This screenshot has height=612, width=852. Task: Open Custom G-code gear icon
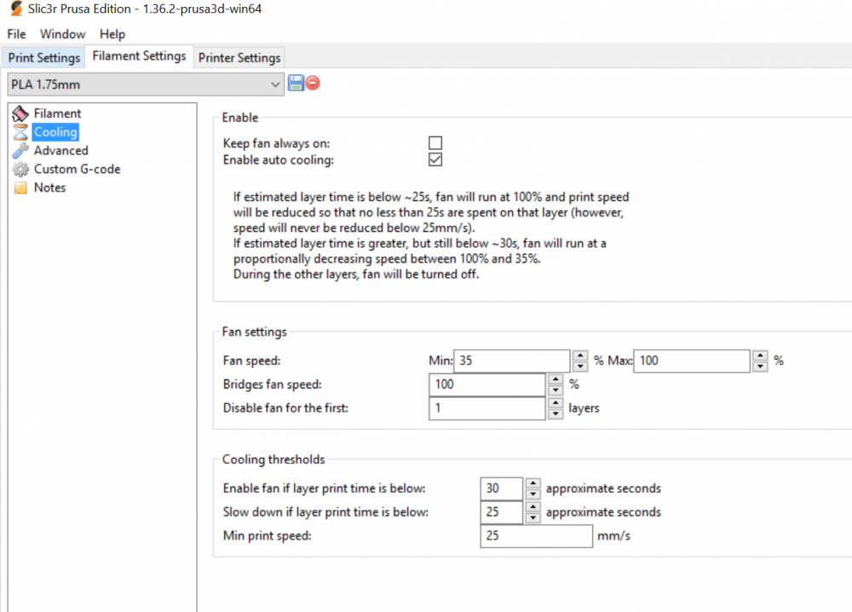(20, 170)
